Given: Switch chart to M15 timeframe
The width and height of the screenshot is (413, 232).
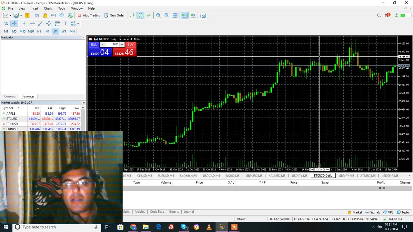Looking at the screenshot, I should (22, 31).
